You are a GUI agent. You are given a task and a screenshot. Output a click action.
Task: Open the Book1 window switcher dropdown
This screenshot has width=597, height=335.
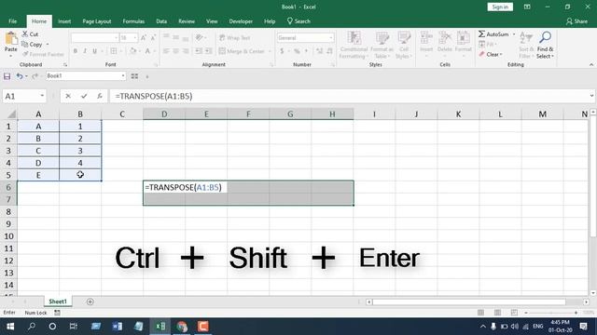click(x=123, y=76)
